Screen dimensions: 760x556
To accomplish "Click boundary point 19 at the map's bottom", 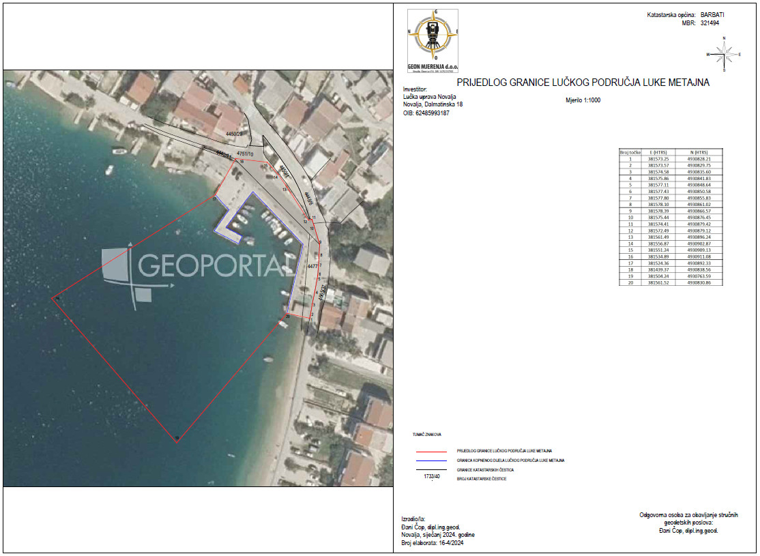I will pos(177,438).
